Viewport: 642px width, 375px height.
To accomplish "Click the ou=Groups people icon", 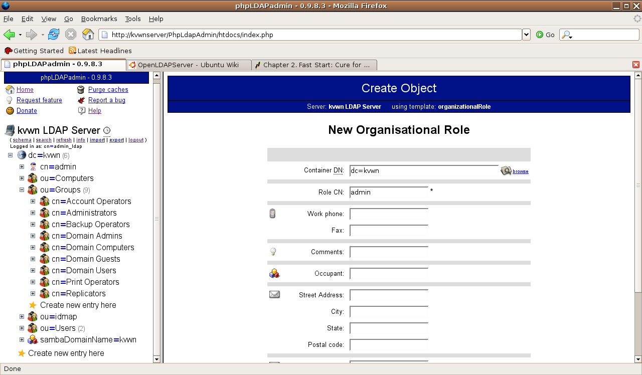I will 33,190.
